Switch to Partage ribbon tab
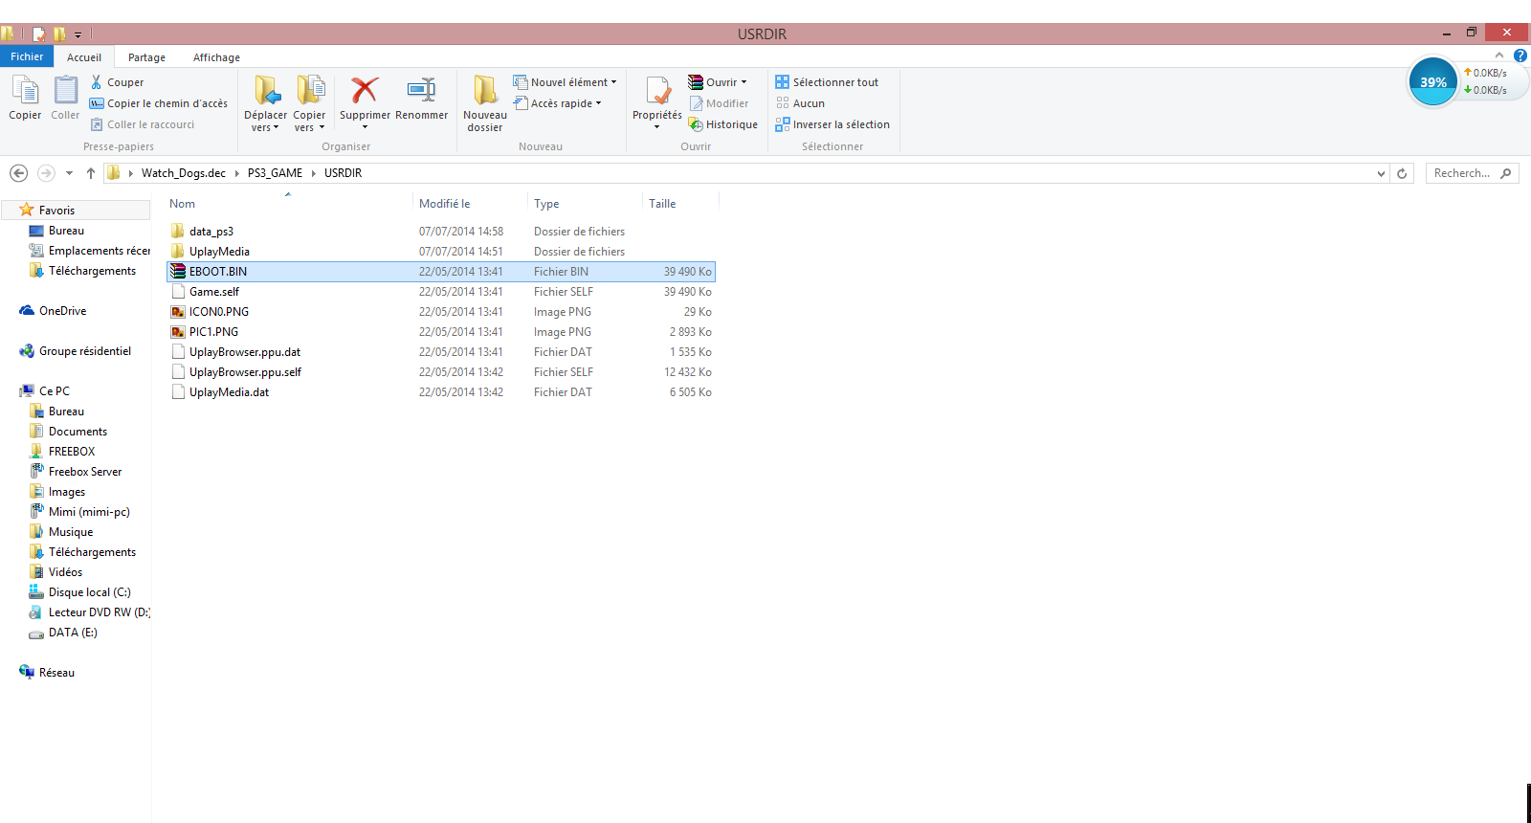Viewport: 1531px width, 823px height. click(x=146, y=57)
